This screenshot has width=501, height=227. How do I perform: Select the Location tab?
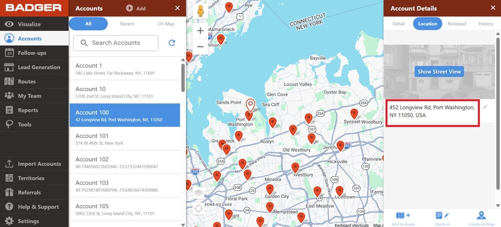(428, 24)
